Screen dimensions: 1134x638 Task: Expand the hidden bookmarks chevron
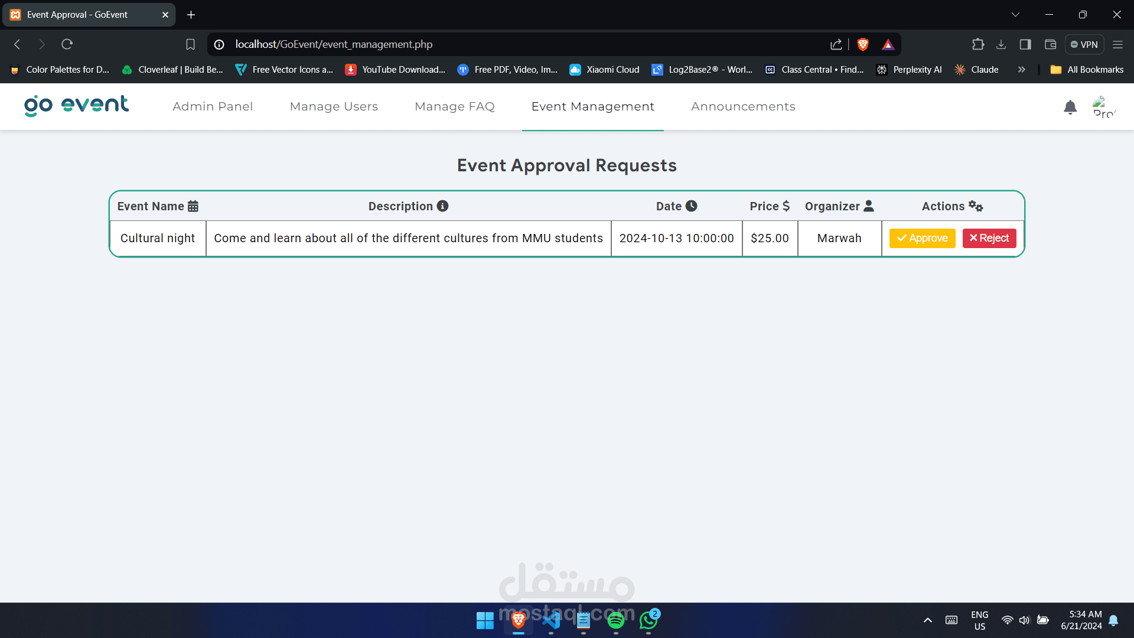click(1021, 70)
